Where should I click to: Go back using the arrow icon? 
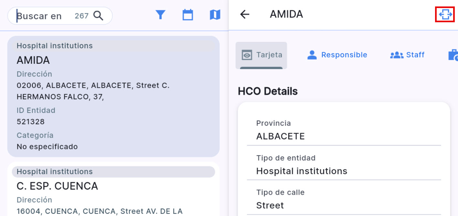[245, 14]
